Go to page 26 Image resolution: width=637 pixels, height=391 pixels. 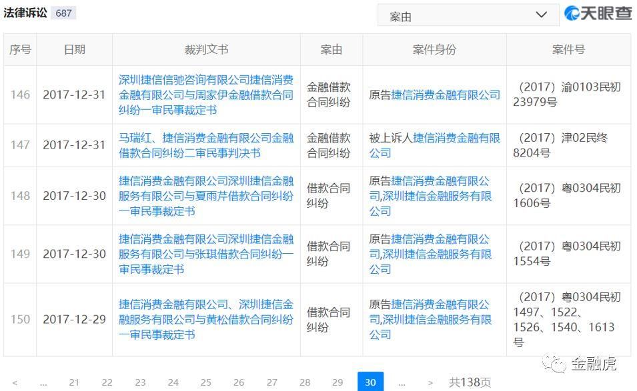click(x=239, y=382)
